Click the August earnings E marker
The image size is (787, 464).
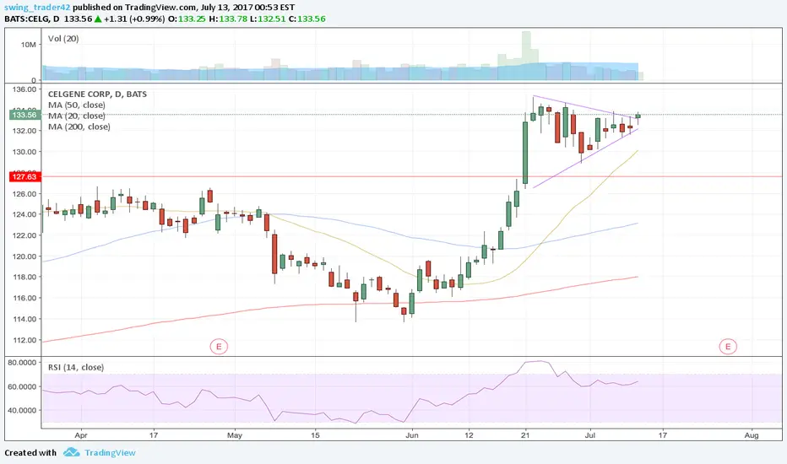(728, 346)
